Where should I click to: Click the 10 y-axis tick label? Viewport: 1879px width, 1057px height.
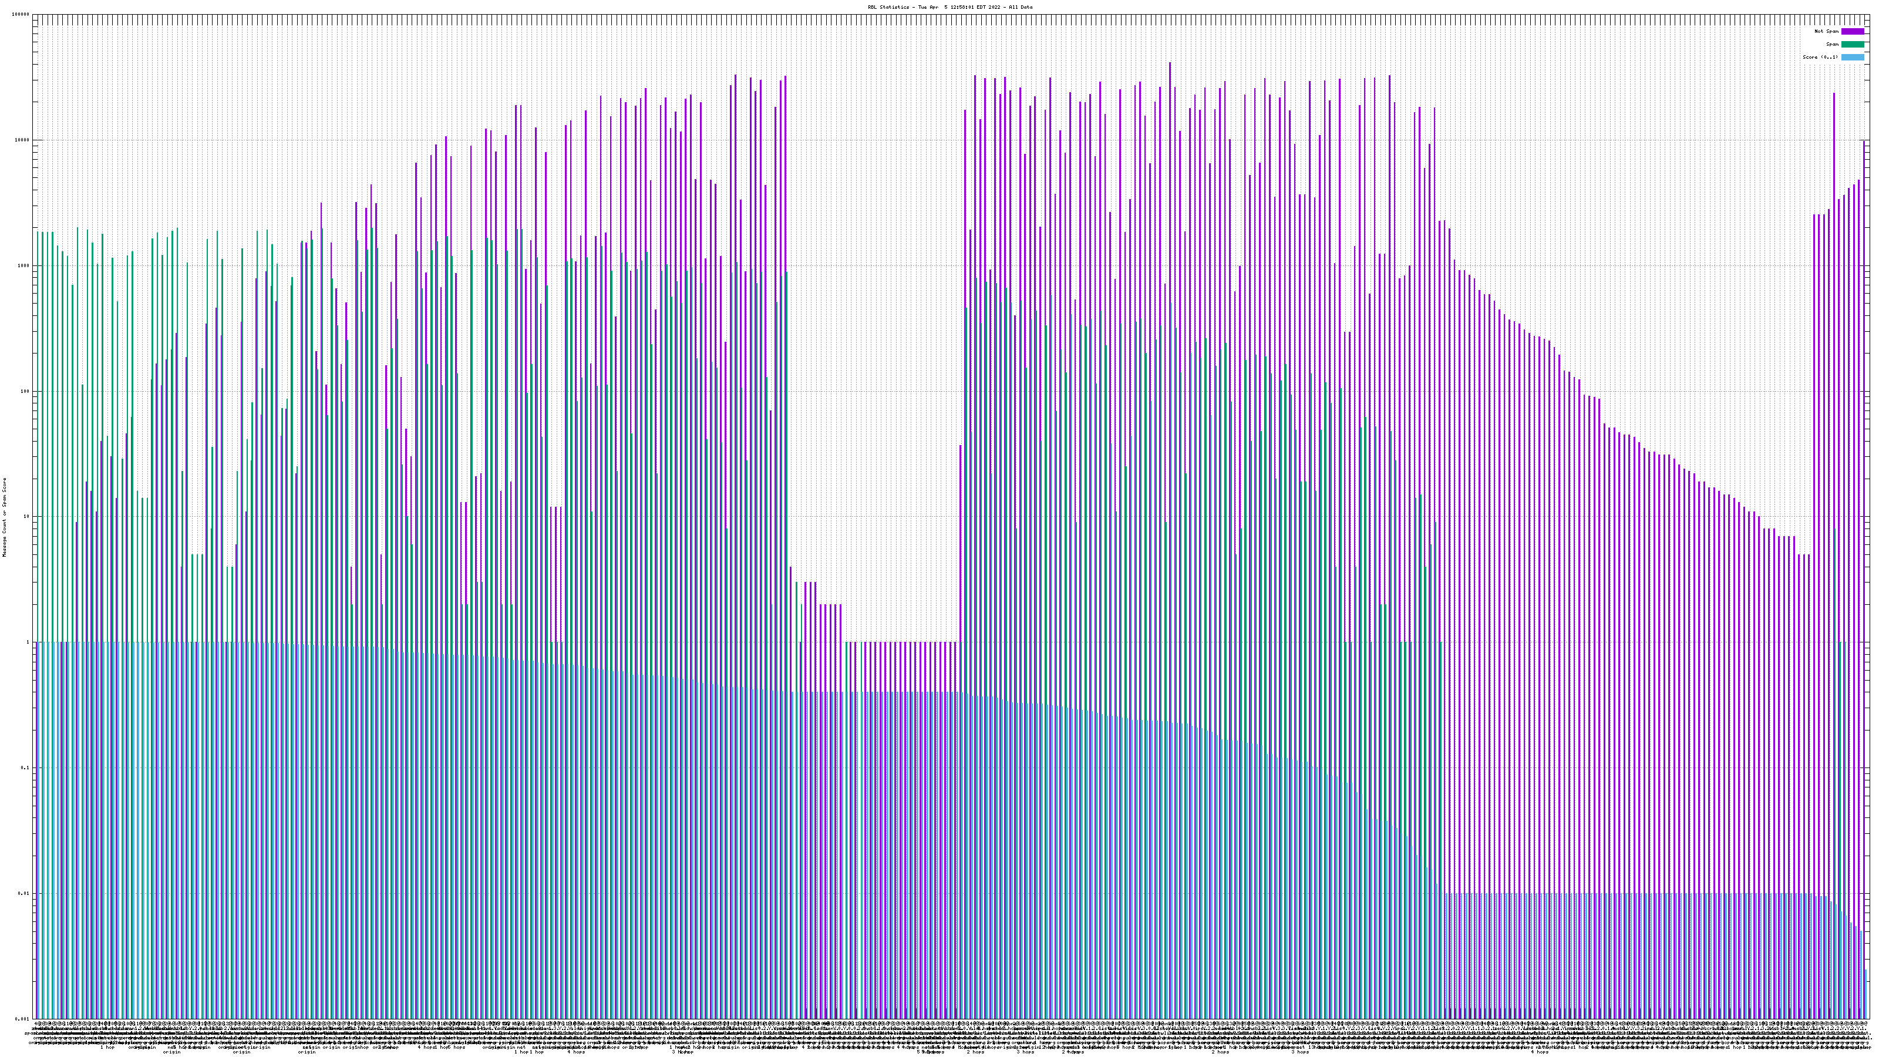point(26,517)
